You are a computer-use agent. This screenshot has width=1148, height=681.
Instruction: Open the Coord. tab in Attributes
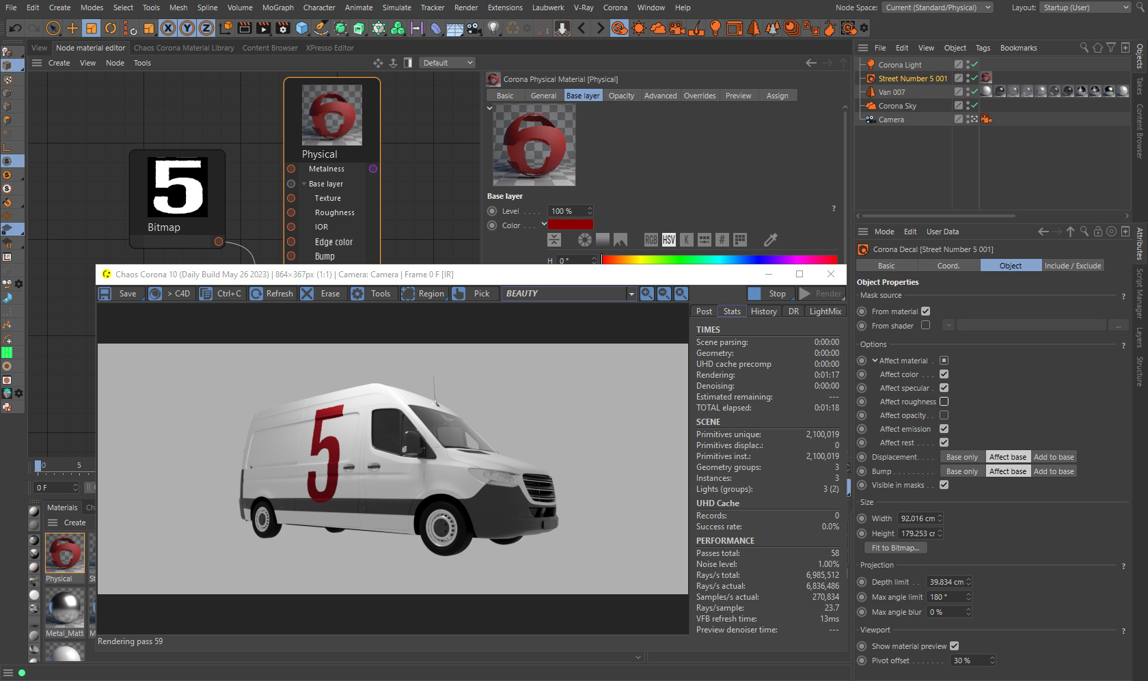coord(948,266)
